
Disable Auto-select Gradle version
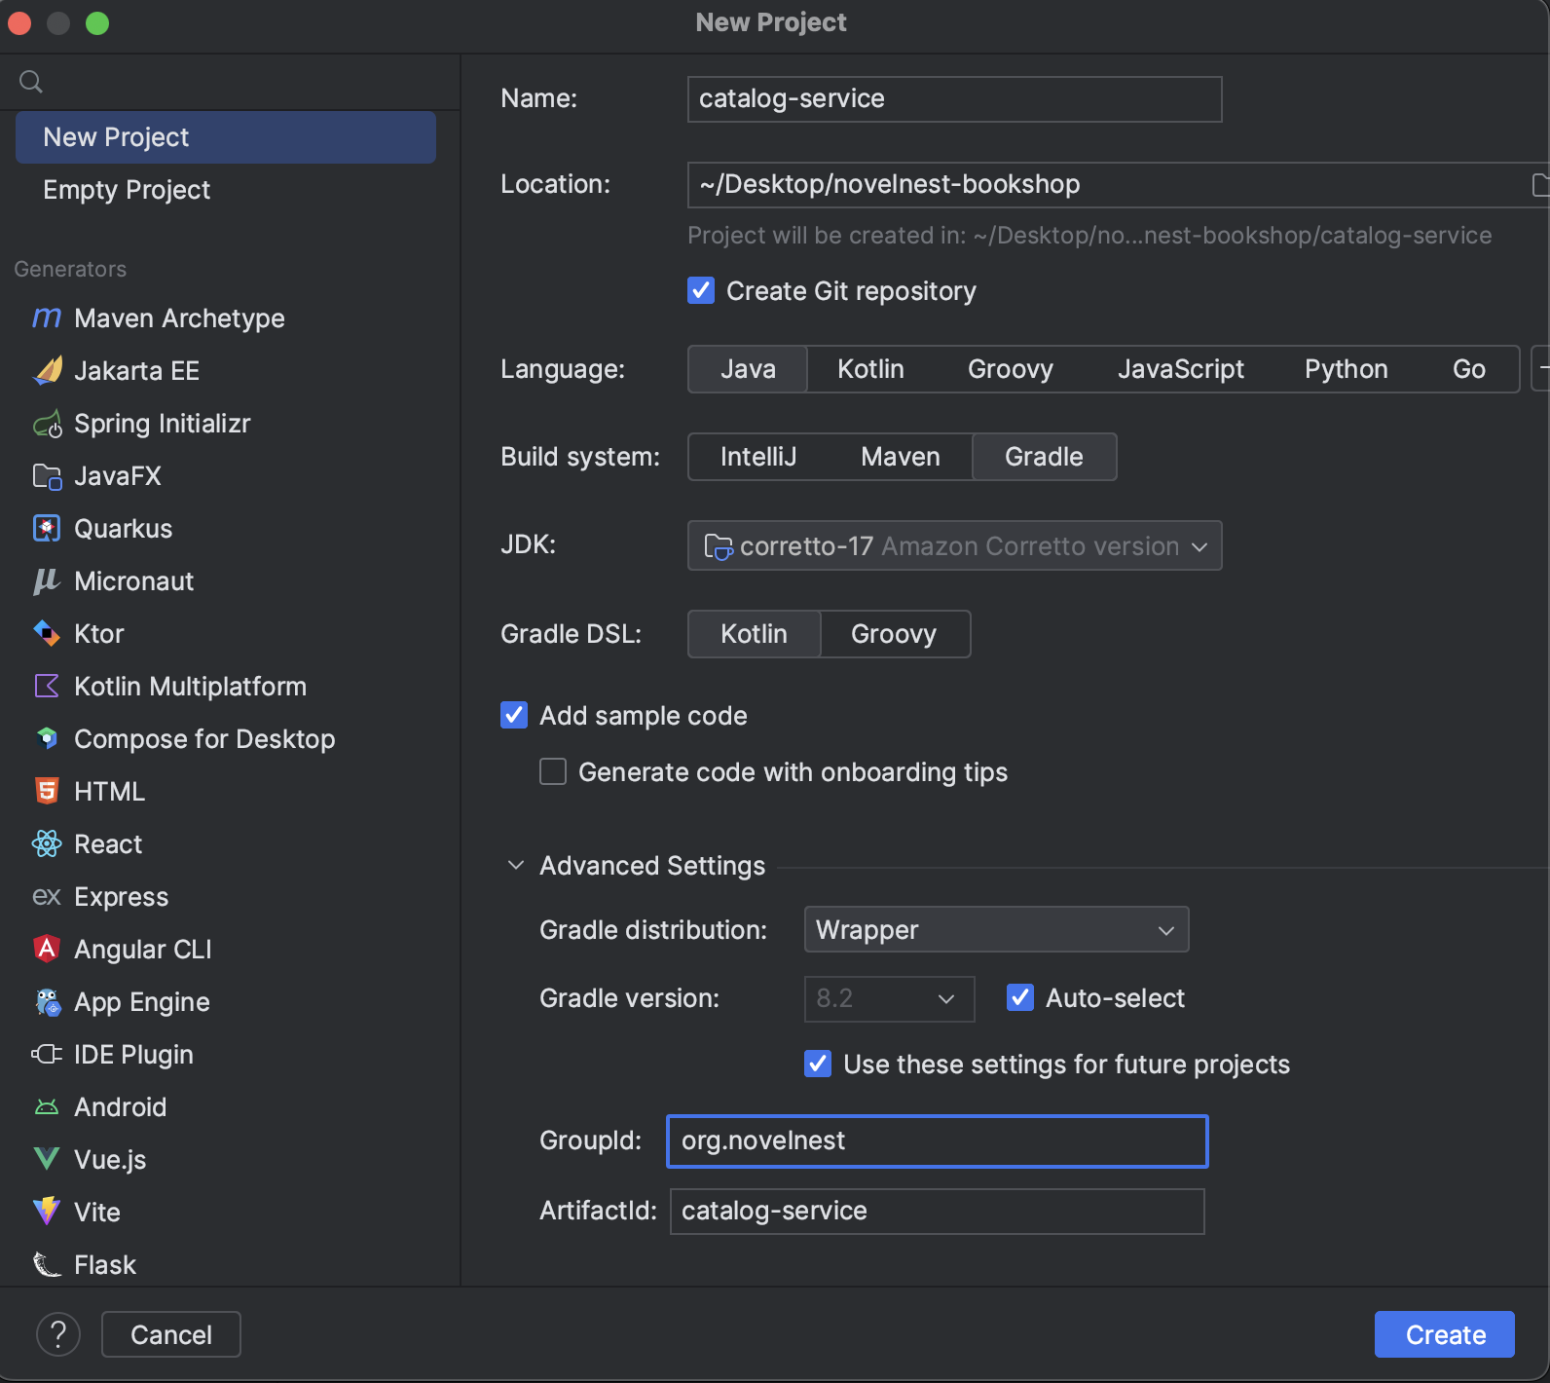(x=1020, y=998)
